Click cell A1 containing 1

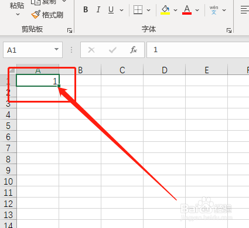tap(37, 80)
